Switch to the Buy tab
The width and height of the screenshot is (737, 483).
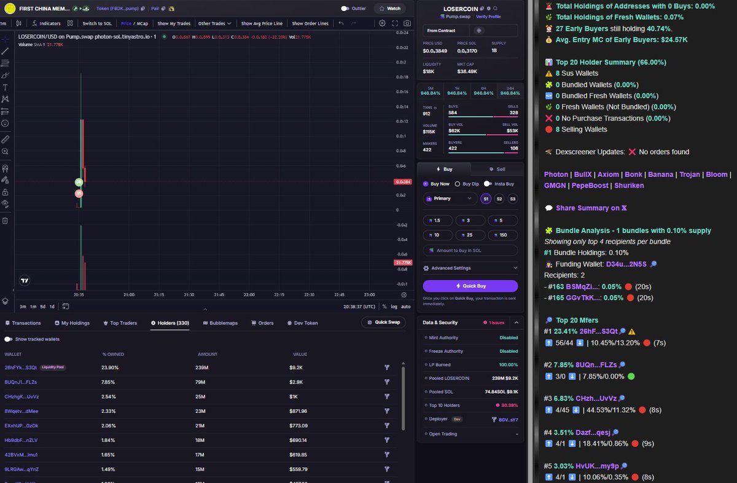(x=444, y=169)
